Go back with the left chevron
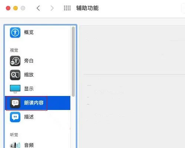The image size is (185, 148). (38, 8)
